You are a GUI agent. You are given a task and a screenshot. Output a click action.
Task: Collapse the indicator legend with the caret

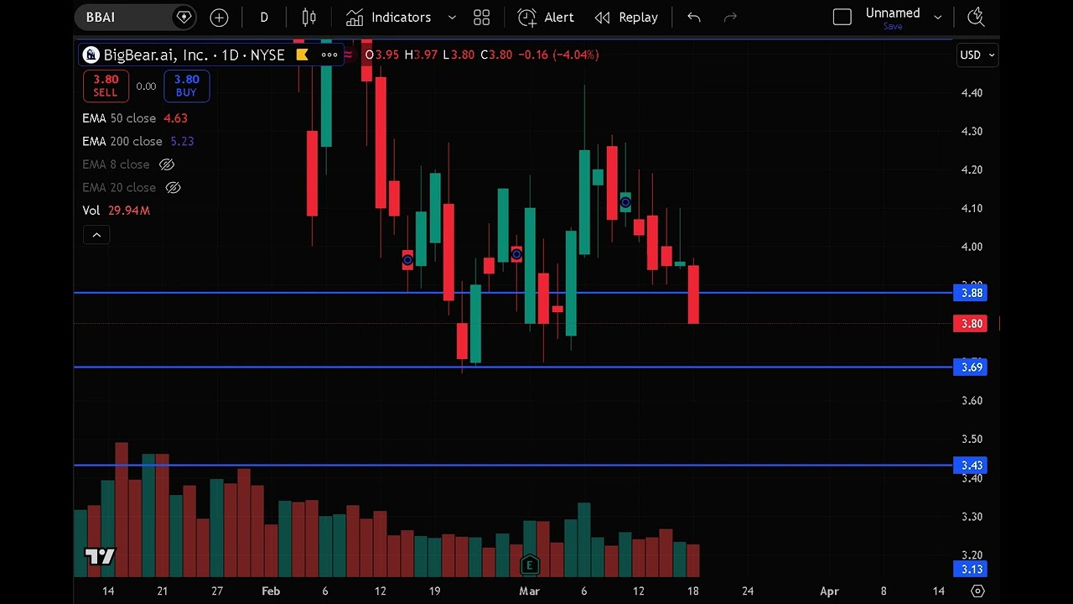96,235
